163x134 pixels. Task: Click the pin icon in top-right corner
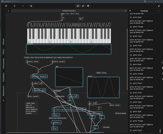tap(159, 6)
